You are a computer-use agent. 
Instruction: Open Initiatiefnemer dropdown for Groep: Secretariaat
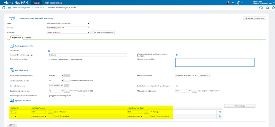click(39, 116)
